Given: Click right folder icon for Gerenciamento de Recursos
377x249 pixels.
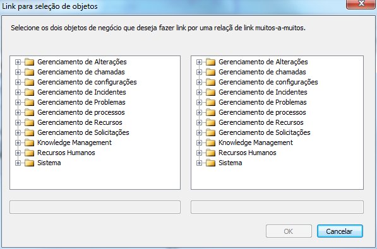Looking at the screenshot, I should pos(211,122).
